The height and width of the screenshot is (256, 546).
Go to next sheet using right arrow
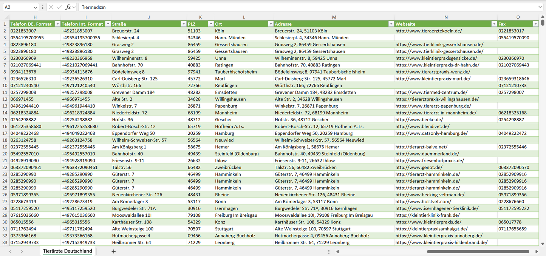[22, 251]
